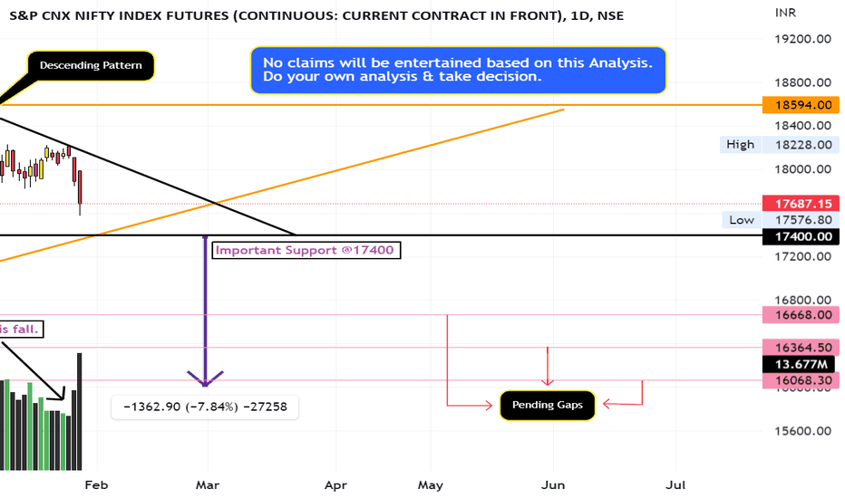Image resolution: width=845 pixels, height=498 pixels.
Task: Click the High 18228.00 price tag
Action: 779,144
